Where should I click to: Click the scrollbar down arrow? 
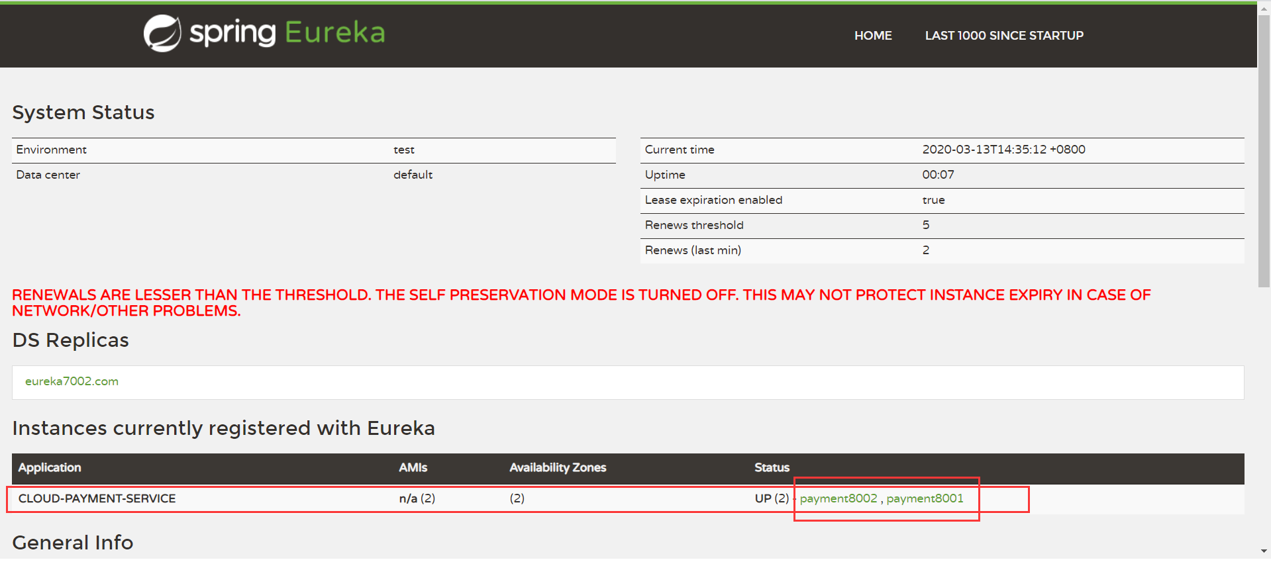coord(1264,551)
